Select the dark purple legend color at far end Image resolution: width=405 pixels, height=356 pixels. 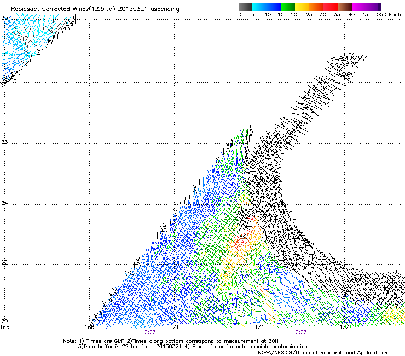click(378, 7)
